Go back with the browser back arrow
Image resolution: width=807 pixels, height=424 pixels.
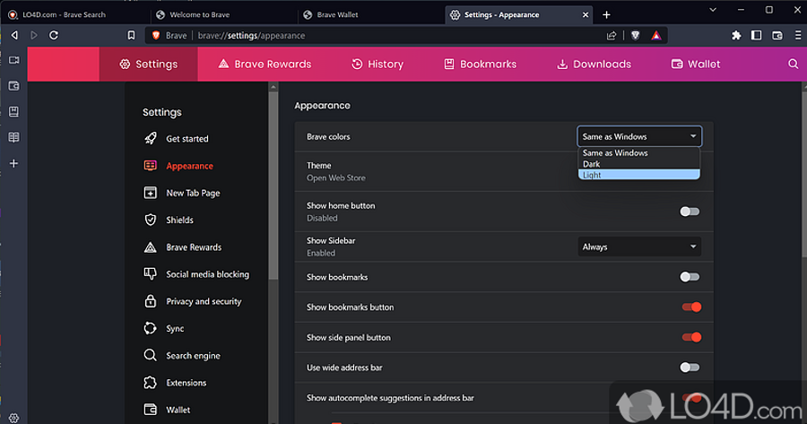pos(14,35)
